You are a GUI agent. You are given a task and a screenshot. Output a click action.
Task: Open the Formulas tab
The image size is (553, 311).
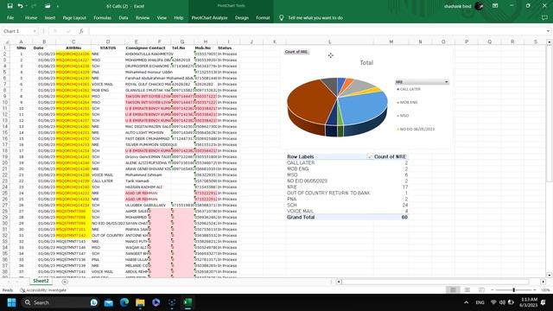[102, 17]
